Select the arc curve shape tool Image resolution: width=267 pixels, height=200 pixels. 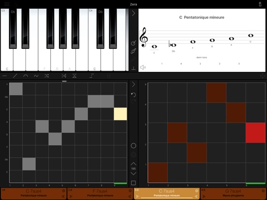point(26,76)
